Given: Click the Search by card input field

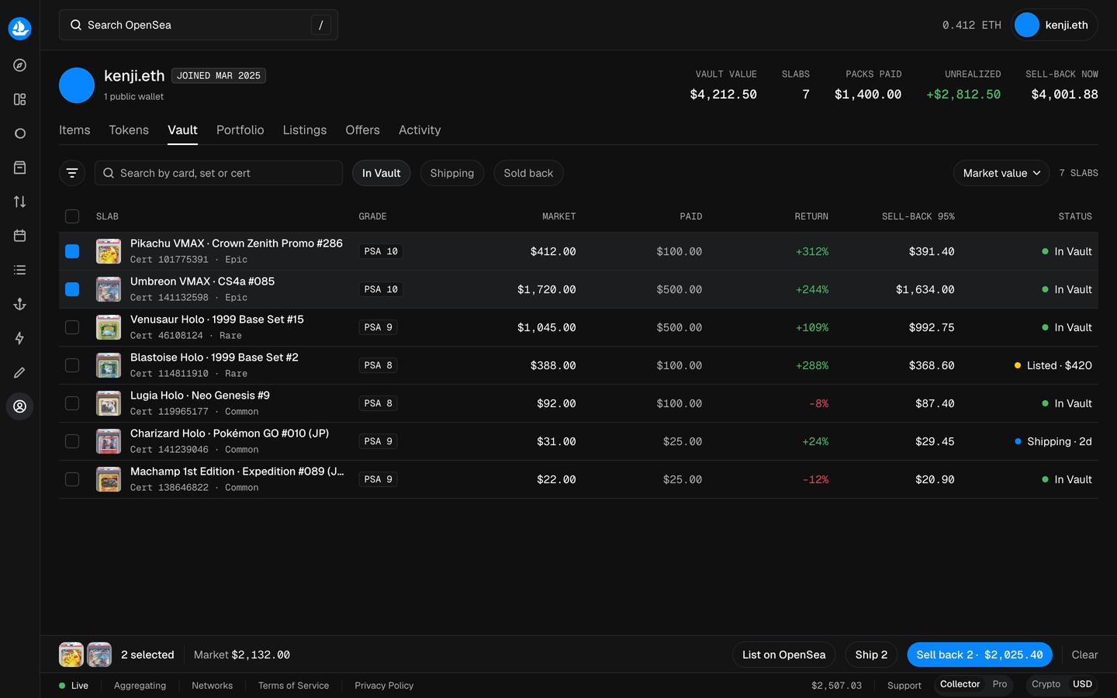Looking at the screenshot, I should click(219, 173).
